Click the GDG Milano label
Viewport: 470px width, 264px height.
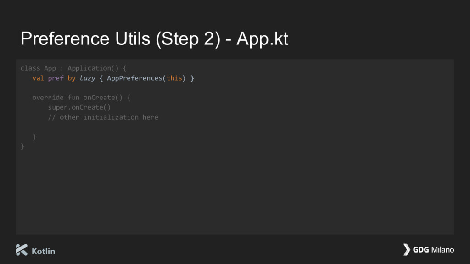[x=433, y=250]
